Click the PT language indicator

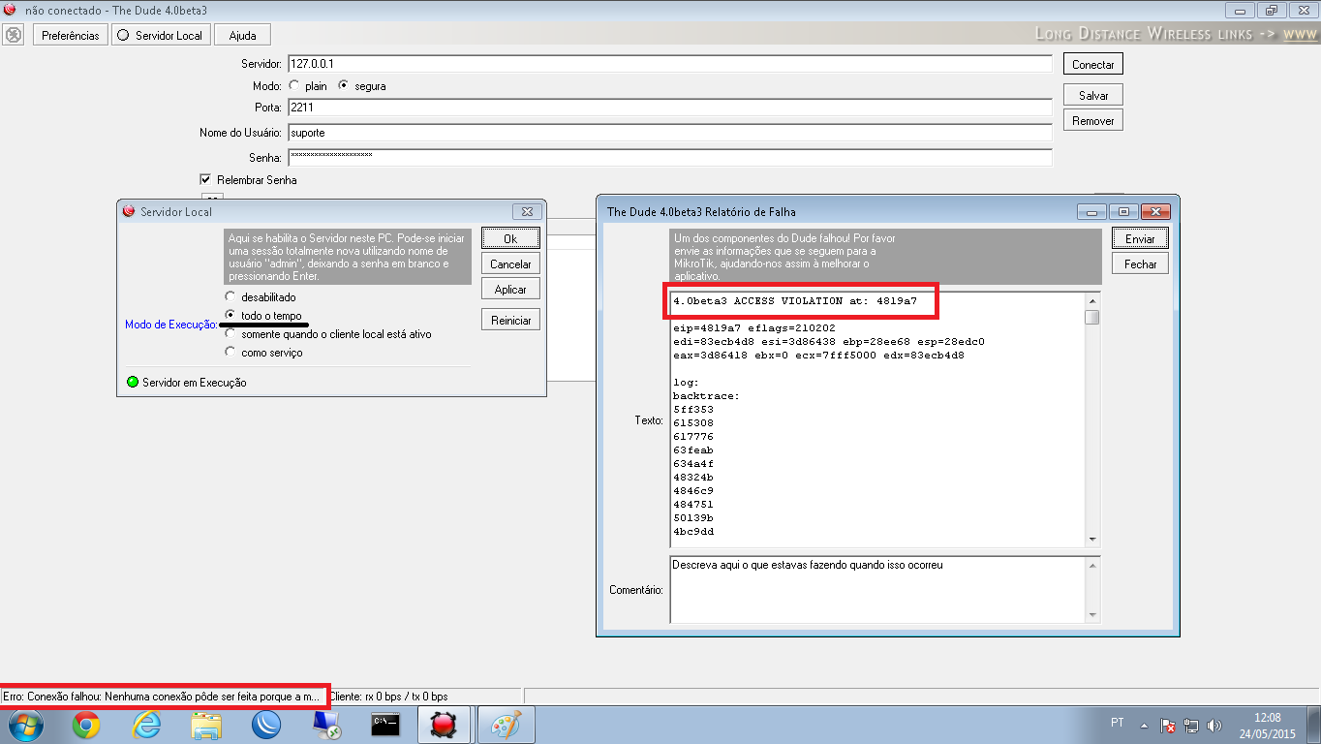point(1117,724)
